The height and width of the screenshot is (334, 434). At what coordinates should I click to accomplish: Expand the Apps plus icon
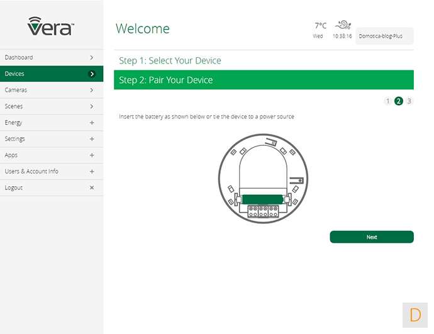tap(92, 155)
